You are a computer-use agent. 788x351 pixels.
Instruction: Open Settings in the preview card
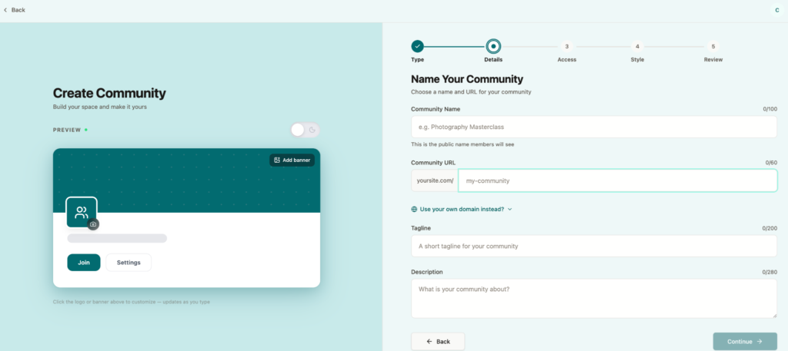click(129, 263)
